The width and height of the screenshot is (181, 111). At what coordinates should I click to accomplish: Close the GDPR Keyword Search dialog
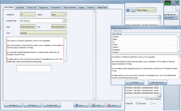point(179,27)
